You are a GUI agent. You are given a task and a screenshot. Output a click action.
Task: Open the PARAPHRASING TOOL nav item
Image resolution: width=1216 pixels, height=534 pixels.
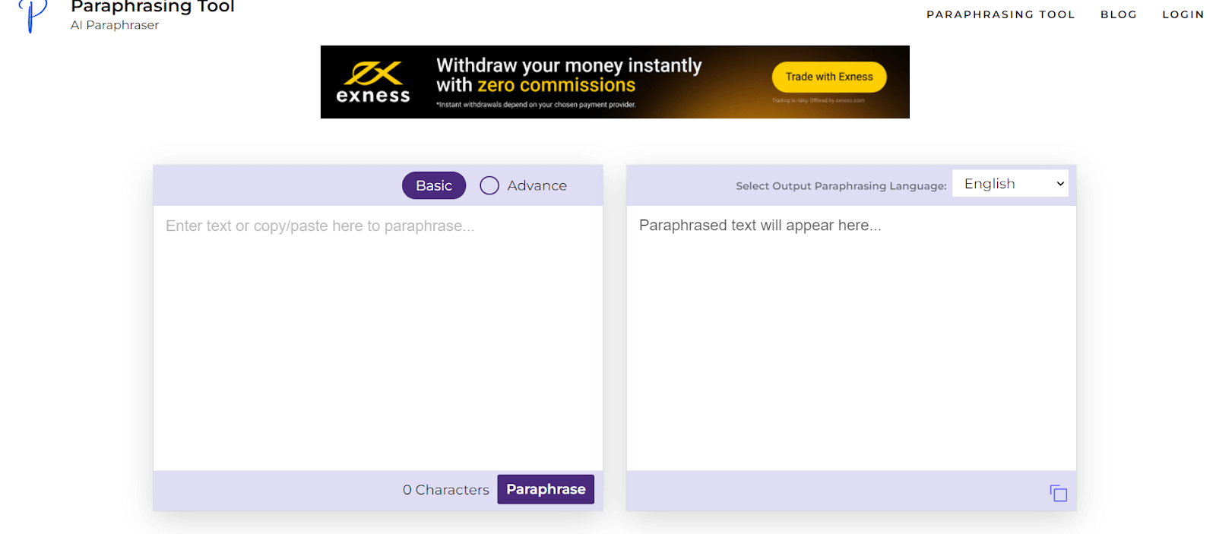(x=1000, y=14)
